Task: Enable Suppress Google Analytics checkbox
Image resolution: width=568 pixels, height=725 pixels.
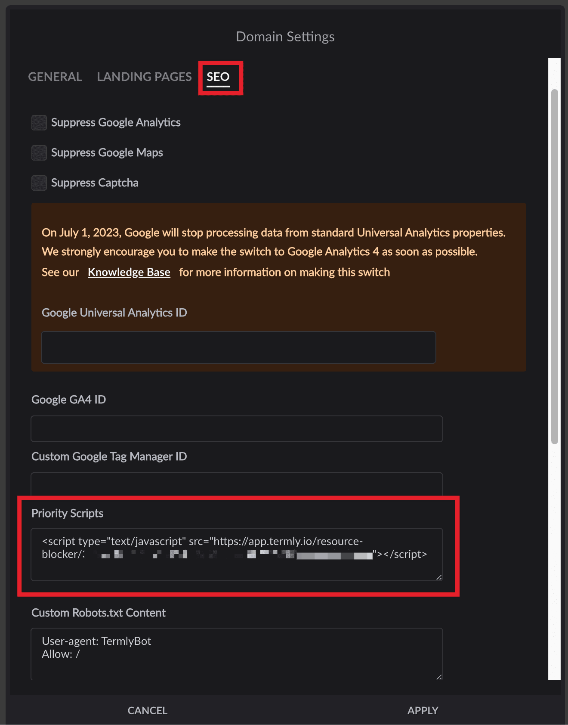Action: click(39, 123)
